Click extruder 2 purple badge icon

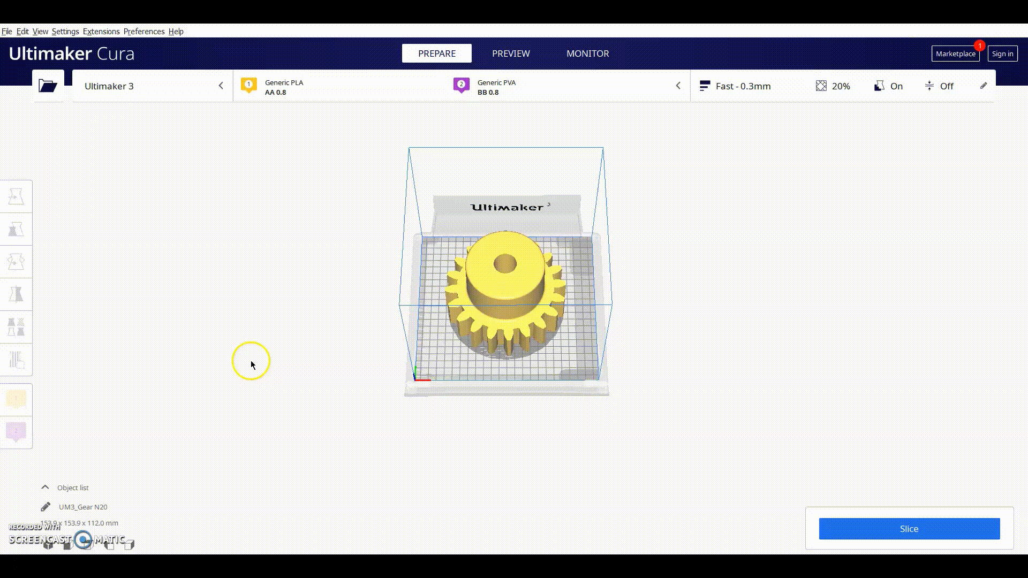click(x=461, y=85)
